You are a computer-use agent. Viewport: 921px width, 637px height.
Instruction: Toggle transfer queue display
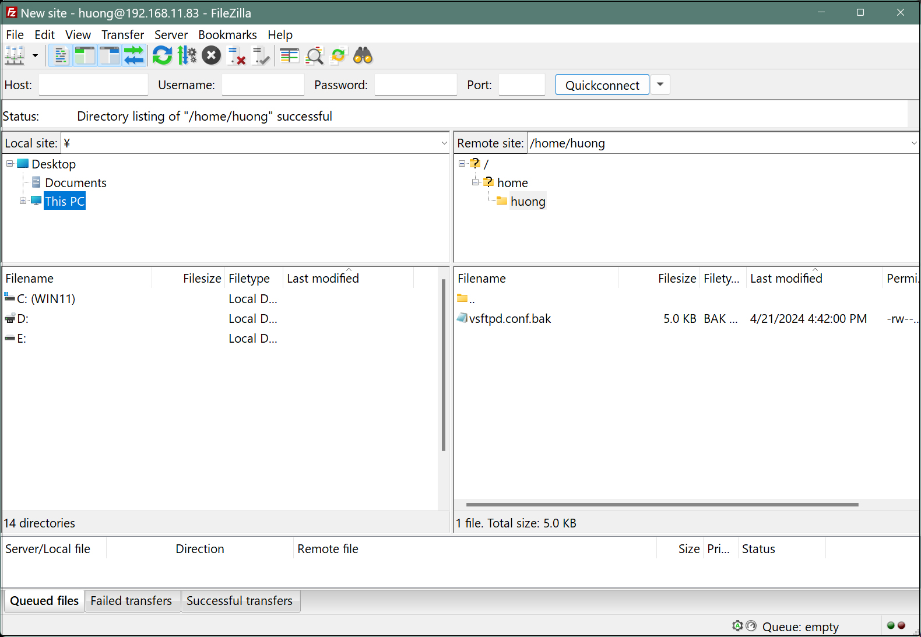coord(133,56)
